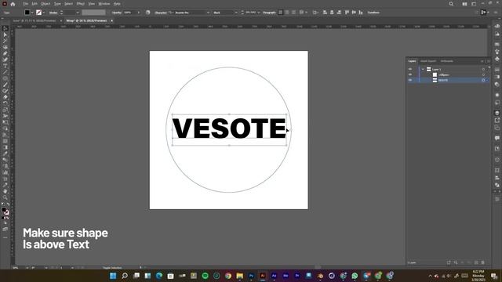
Task: Click the Search icon in top bar
Action: [451, 4]
